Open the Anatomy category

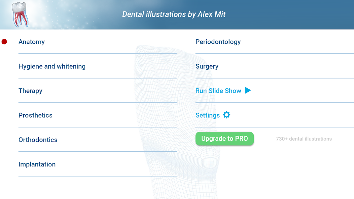pyautogui.click(x=32, y=42)
